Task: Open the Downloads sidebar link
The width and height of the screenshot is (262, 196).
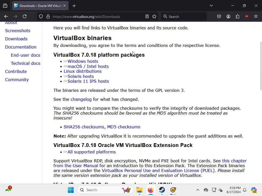Action: click(16, 39)
